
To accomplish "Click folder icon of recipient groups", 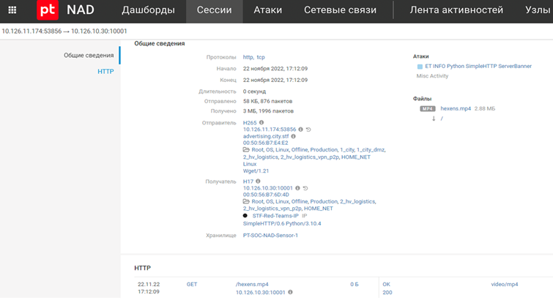I will 246,201.
